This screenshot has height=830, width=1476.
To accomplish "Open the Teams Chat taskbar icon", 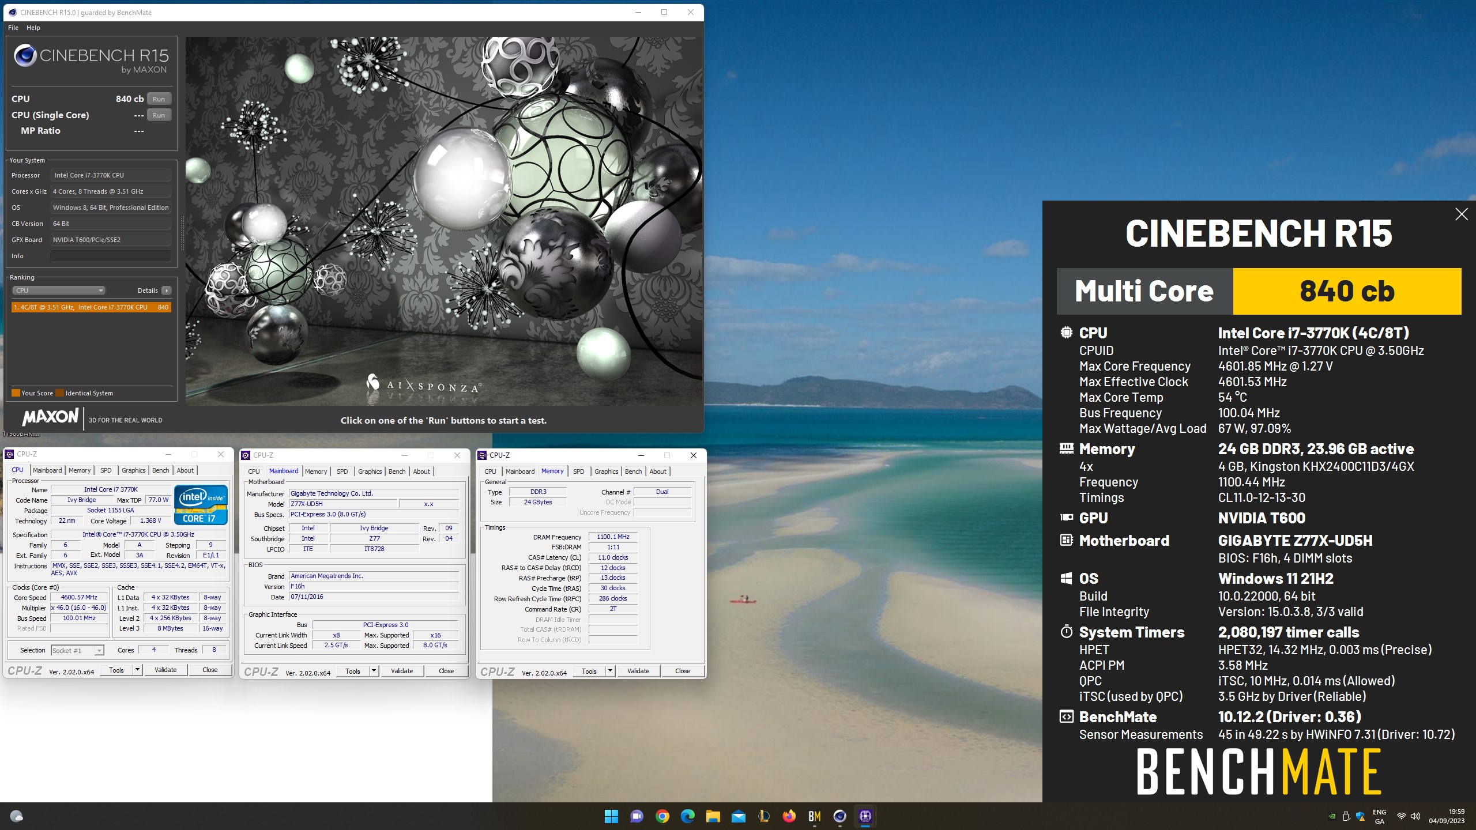I will (637, 816).
